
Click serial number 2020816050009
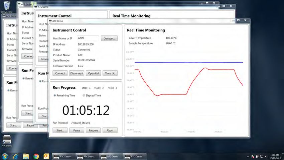coord(86,60)
